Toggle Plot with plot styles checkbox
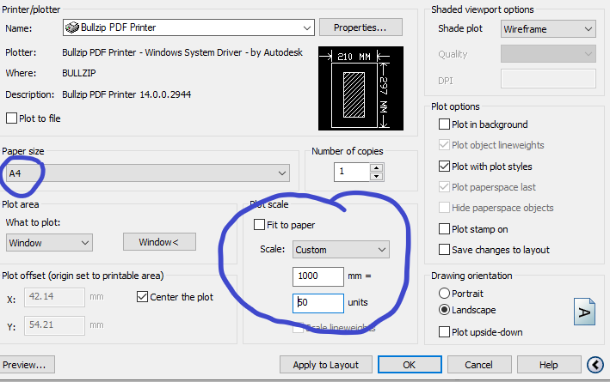The height and width of the screenshot is (382, 610). tap(444, 167)
